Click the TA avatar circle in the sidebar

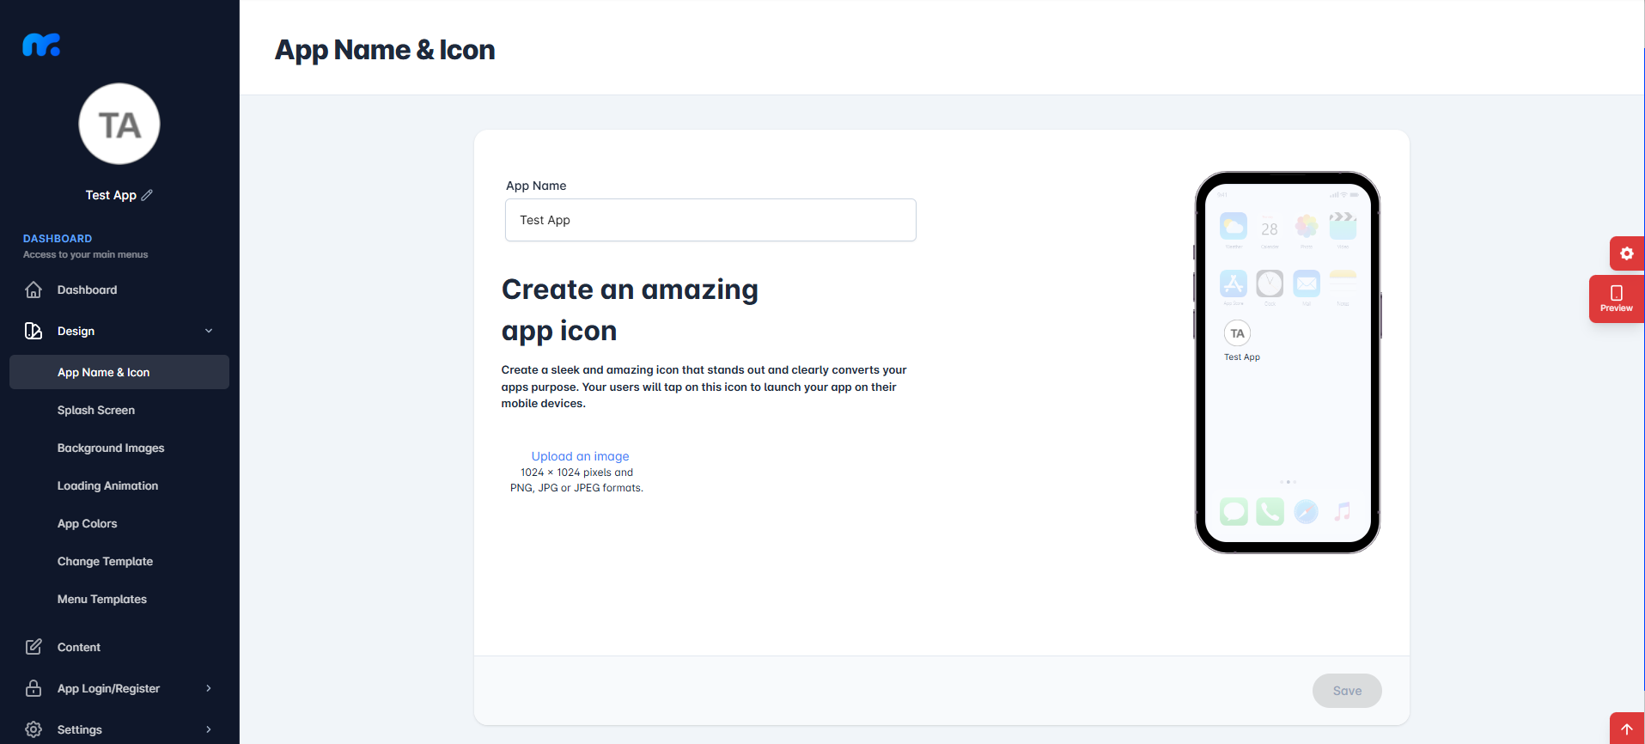click(x=119, y=124)
